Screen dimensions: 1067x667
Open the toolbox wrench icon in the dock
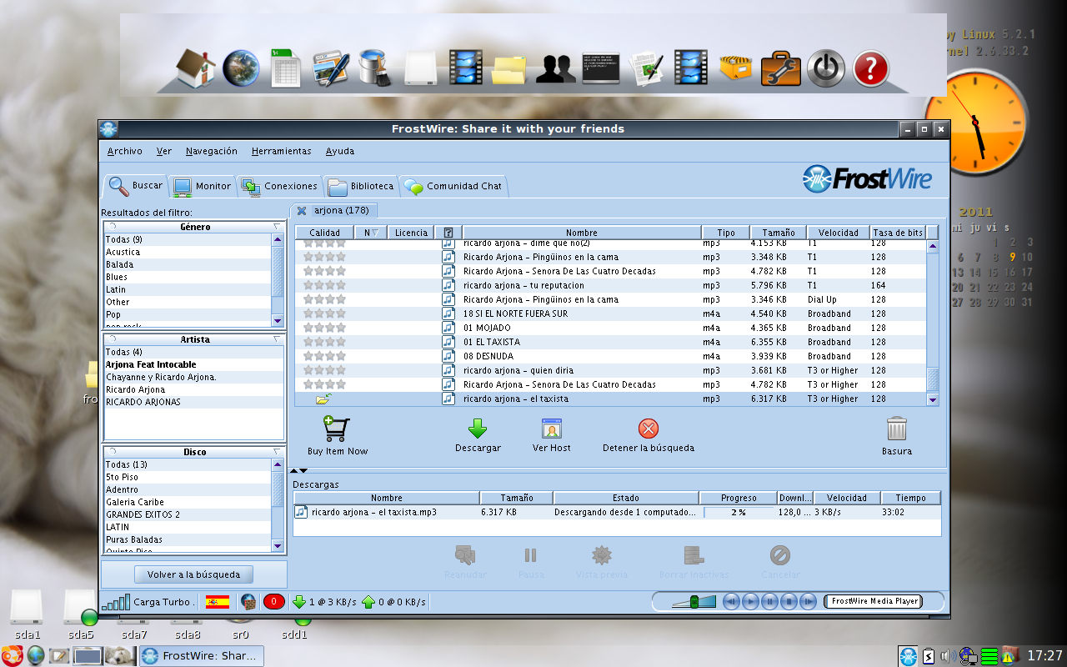coord(781,68)
